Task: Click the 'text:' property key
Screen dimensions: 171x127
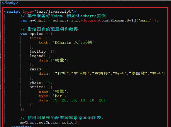Action: click(x=44, y=43)
